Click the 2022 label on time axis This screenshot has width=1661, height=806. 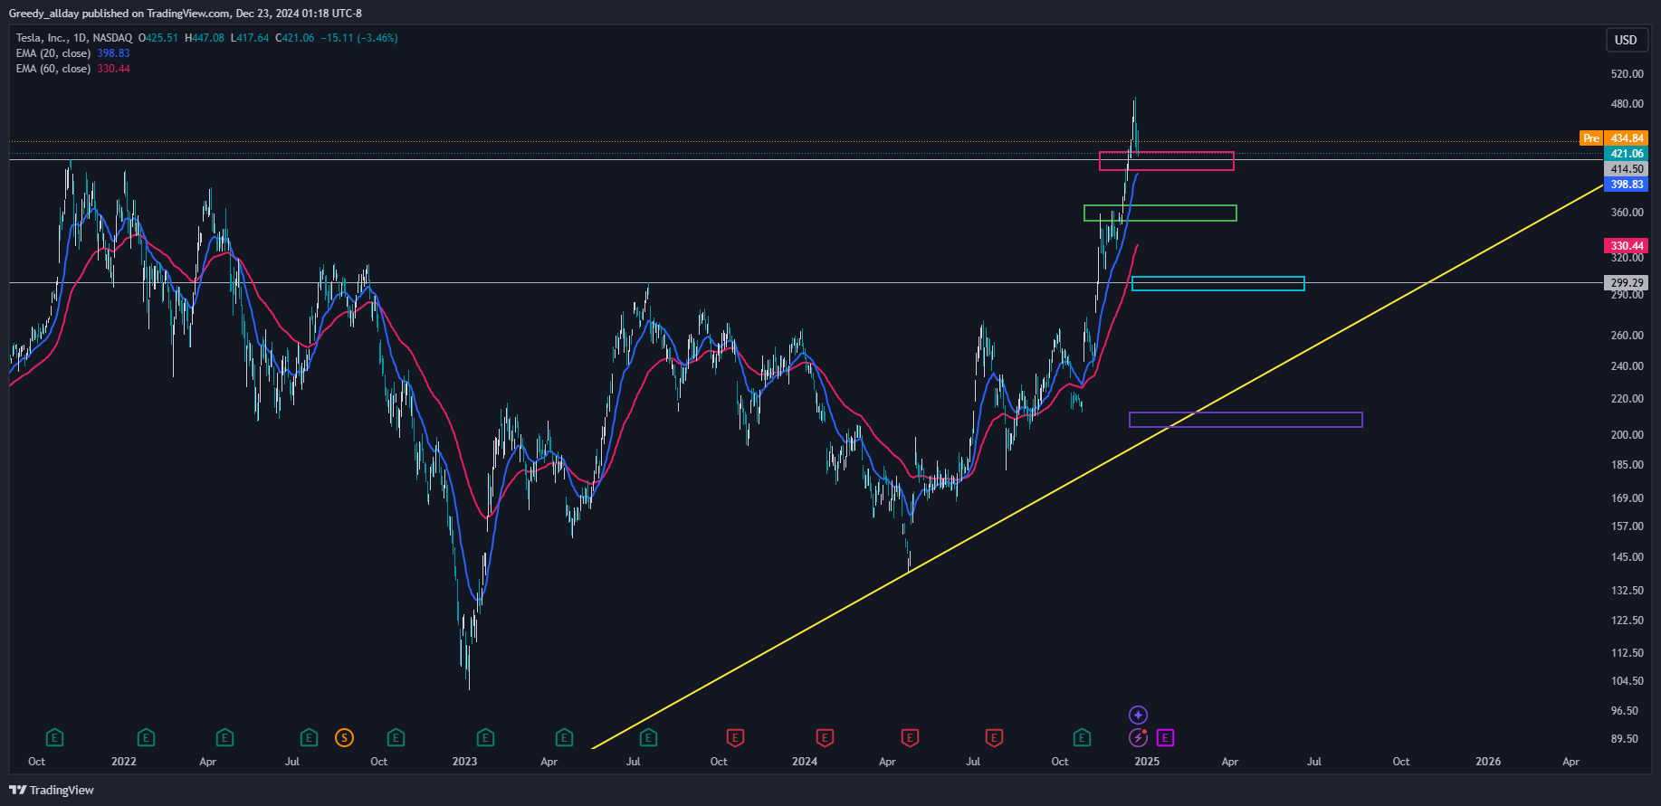click(124, 762)
